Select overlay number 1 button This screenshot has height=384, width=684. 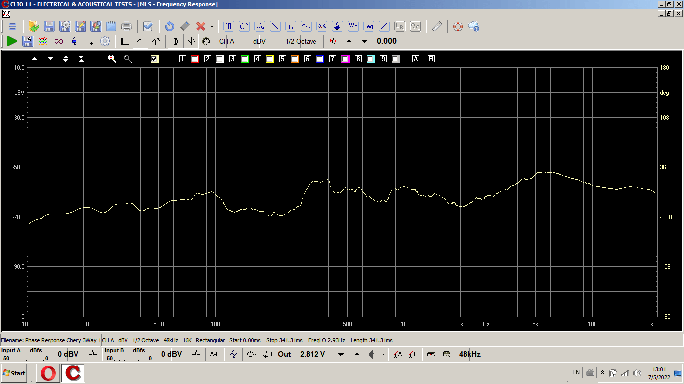183,59
